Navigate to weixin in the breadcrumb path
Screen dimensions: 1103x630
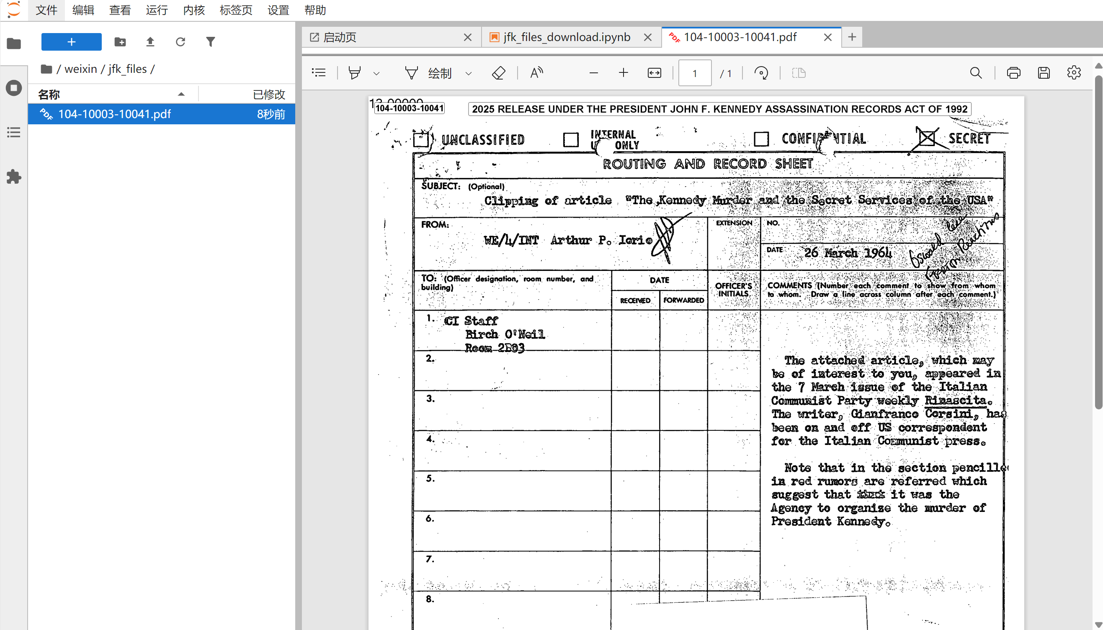80,69
